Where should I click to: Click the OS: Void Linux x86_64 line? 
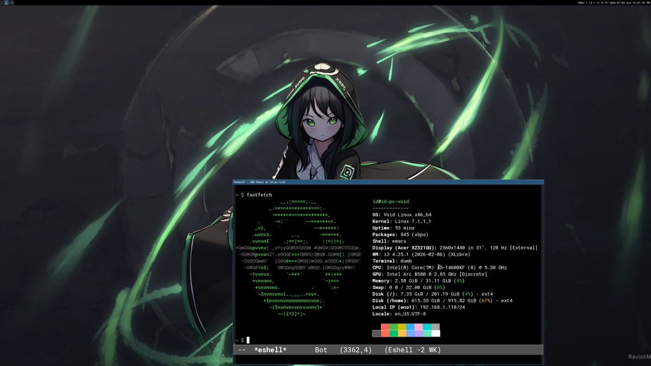tap(401, 215)
